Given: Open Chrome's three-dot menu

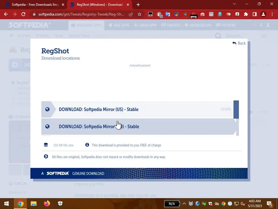Looking at the screenshot, I should tap(272, 14).
